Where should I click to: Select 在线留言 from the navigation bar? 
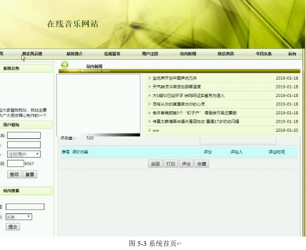pyautogui.click(x=112, y=53)
